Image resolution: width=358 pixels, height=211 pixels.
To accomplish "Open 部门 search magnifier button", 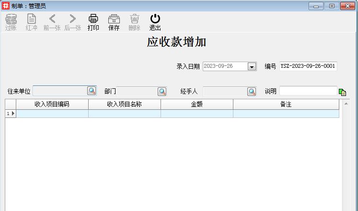I will click(x=162, y=91).
